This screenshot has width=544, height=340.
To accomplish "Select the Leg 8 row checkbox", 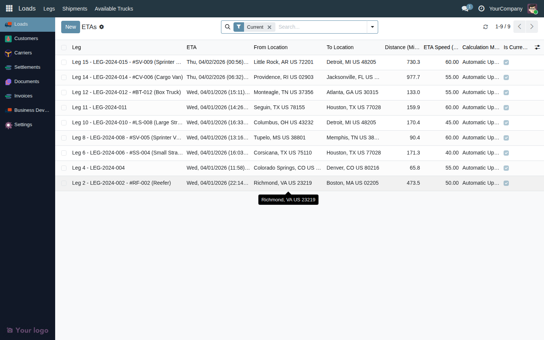I will click(64, 138).
